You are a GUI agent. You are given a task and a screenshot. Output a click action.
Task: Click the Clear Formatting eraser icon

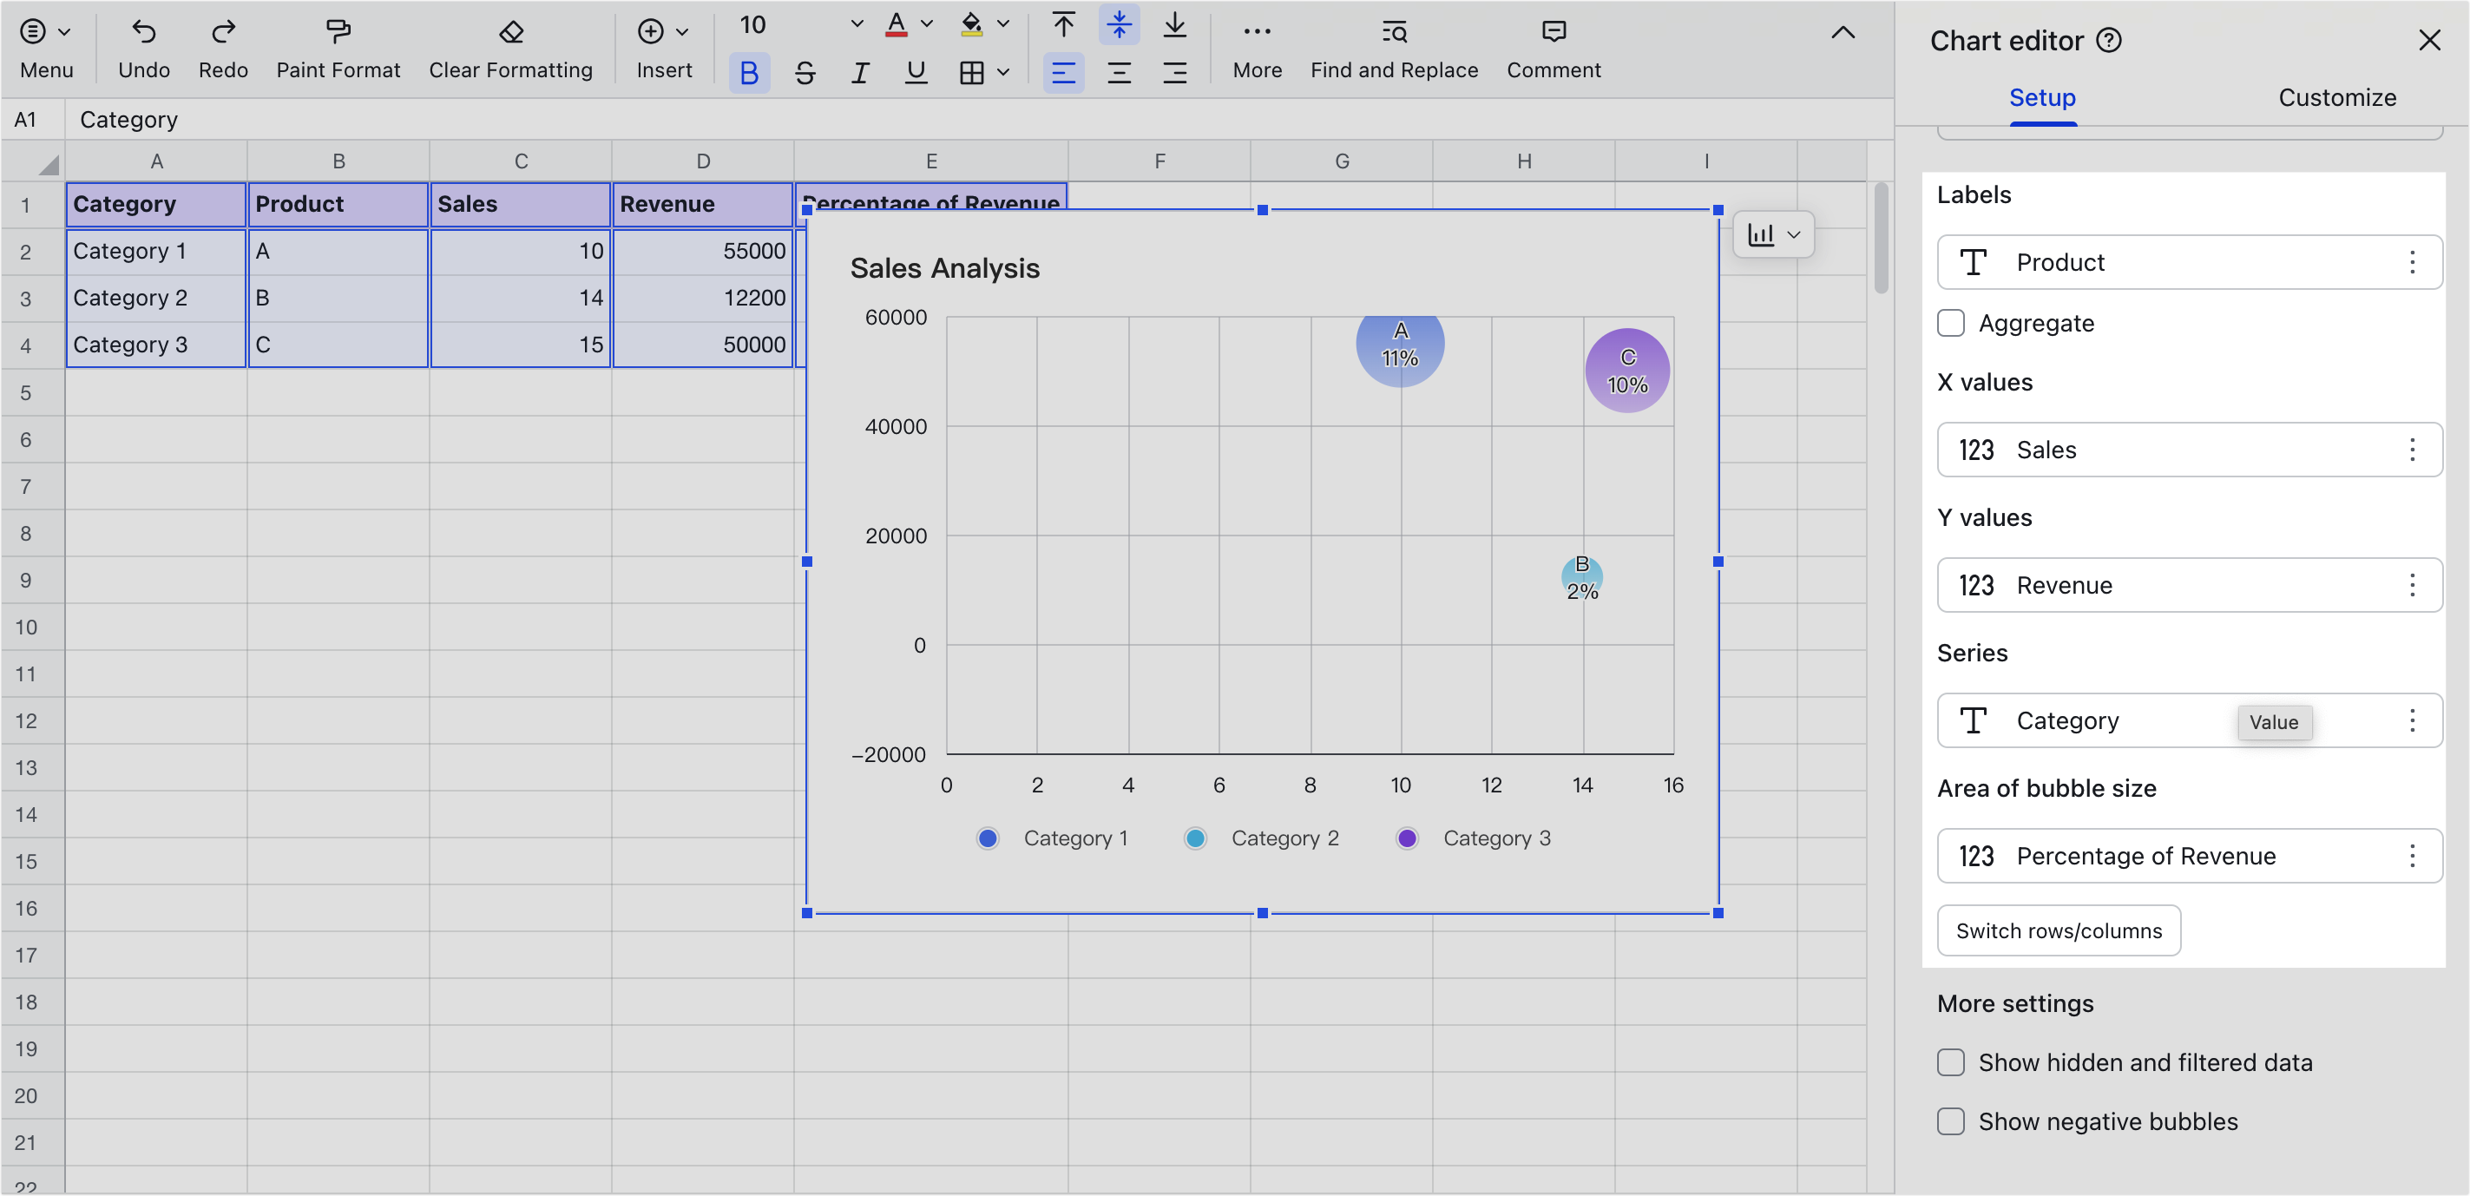(x=511, y=33)
